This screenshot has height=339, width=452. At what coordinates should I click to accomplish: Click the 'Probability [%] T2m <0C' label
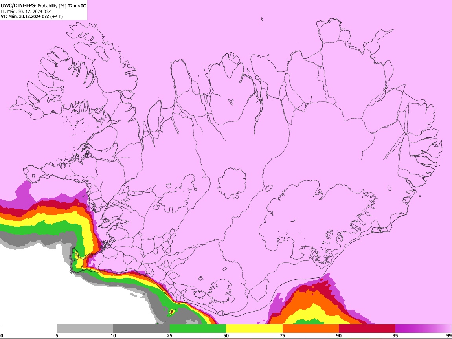[x=62, y=6]
